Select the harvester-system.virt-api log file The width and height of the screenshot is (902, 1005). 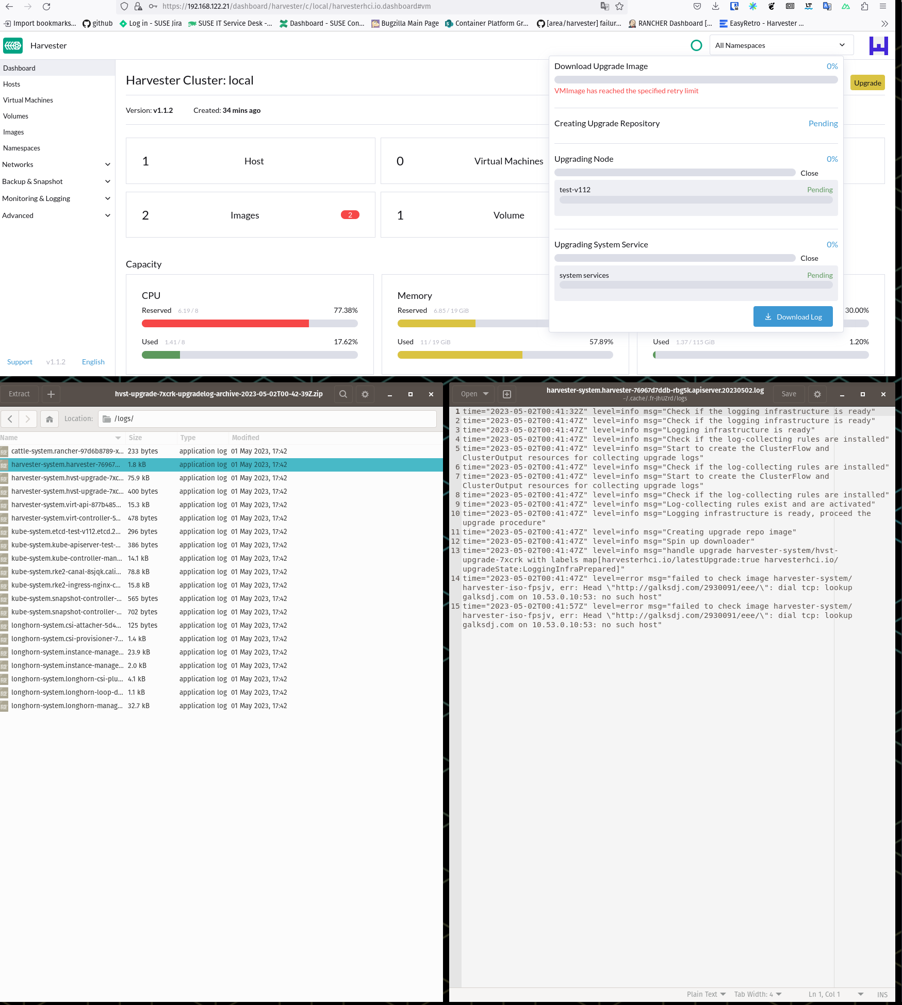pyautogui.click(x=67, y=505)
